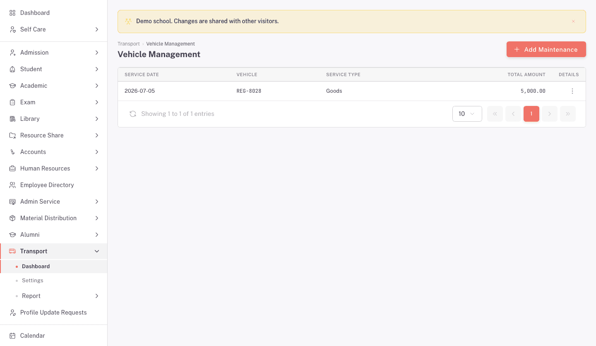Click the Student icon in sidebar

pos(12,69)
